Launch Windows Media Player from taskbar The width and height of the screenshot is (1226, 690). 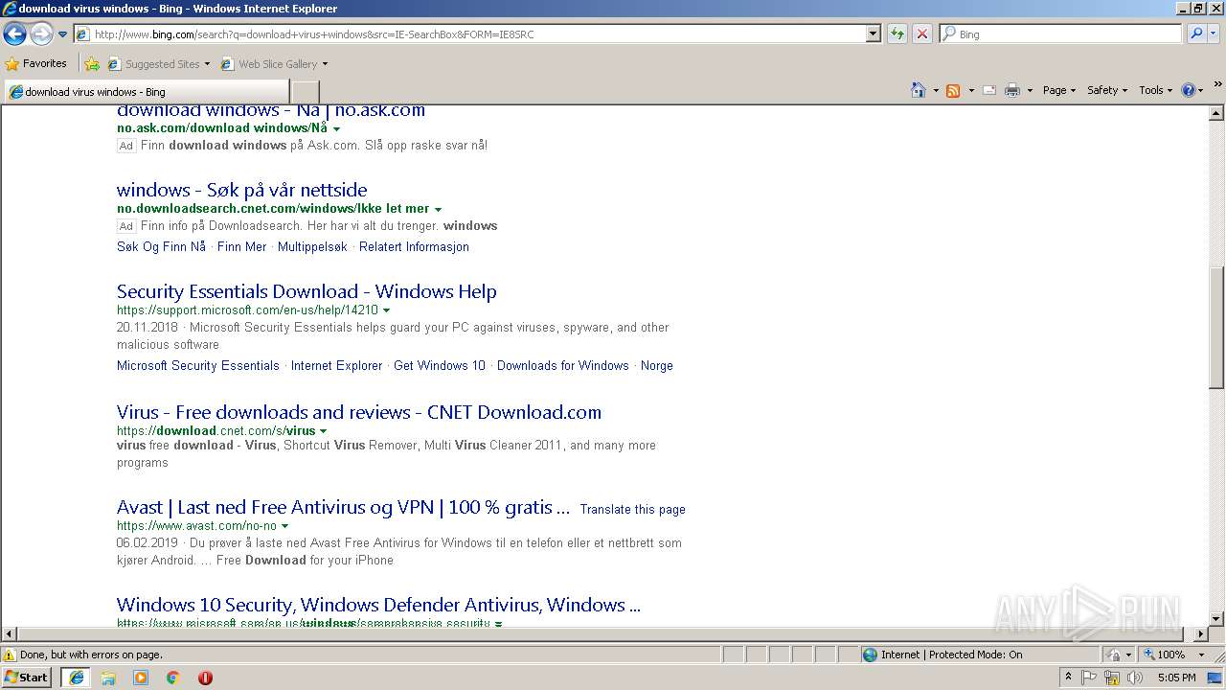tap(141, 678)
